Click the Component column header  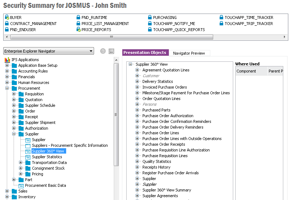pyautogui.click(x=251, y=71)
